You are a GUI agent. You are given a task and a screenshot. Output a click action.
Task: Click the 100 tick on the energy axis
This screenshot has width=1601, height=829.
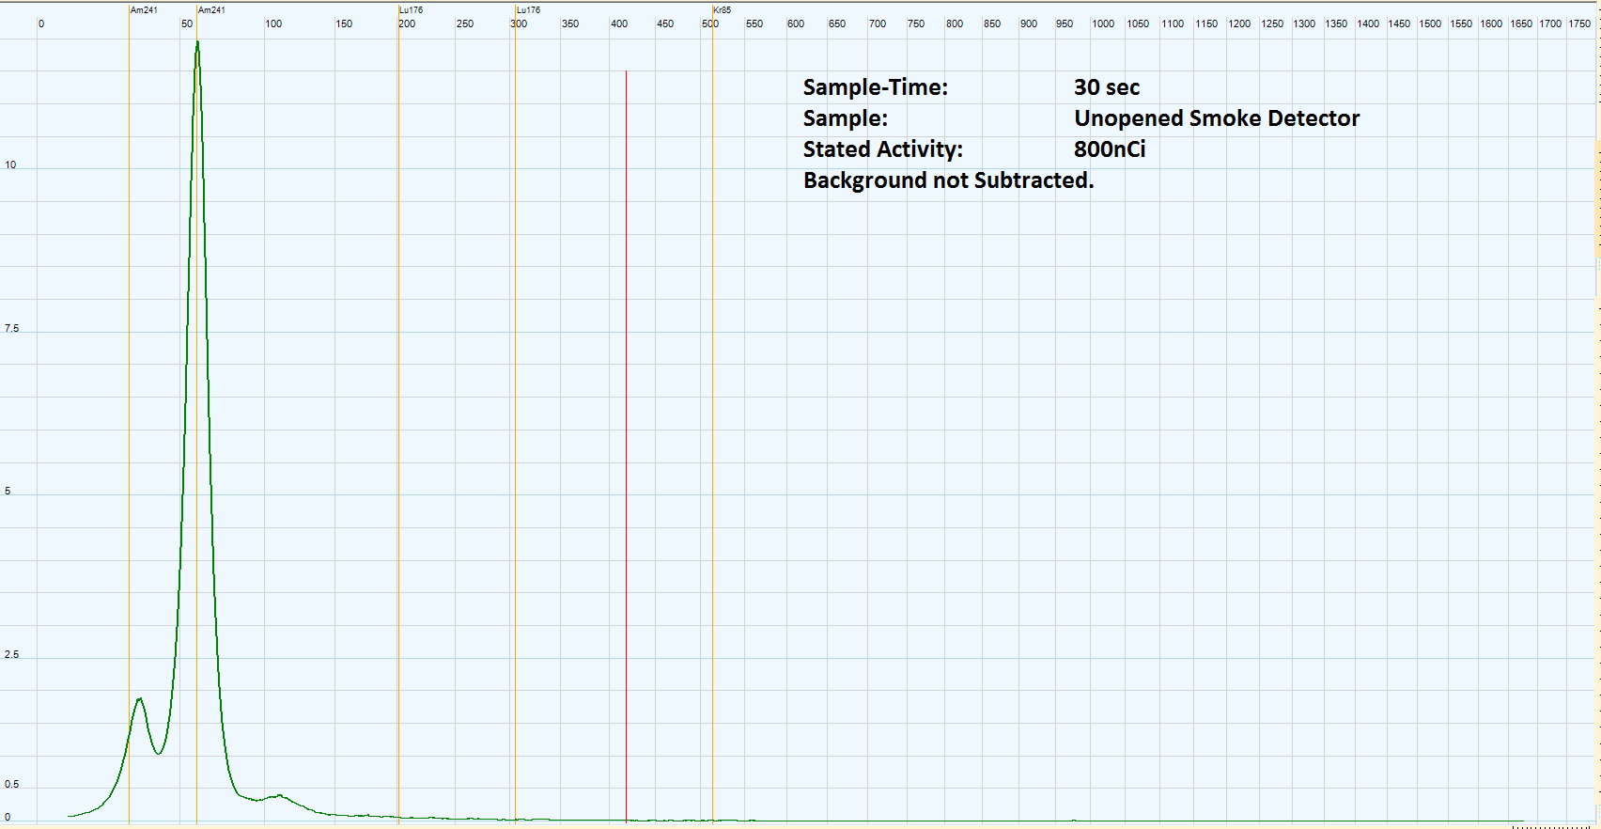tap(273, 23)
